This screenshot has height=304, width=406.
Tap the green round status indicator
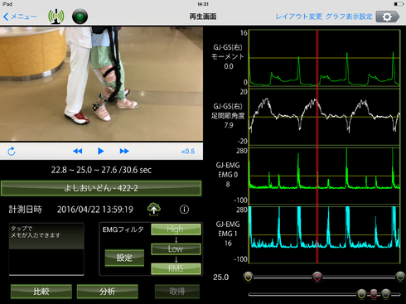pyautogui.click(x=80, y=17)
